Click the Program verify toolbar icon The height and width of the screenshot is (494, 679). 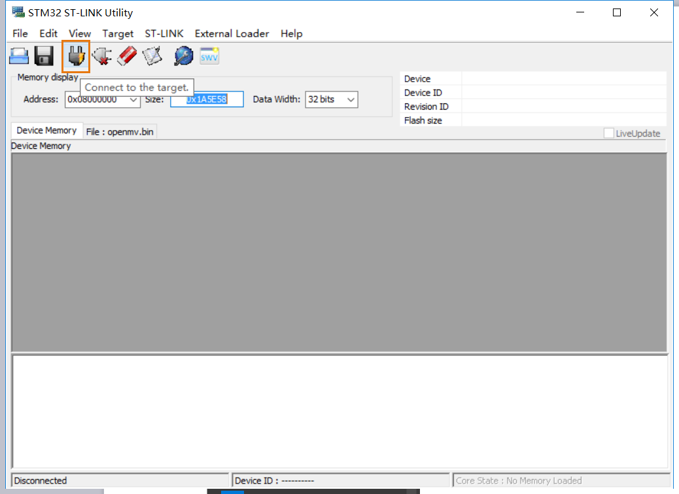pyautogui.click(x=152, y=56)
